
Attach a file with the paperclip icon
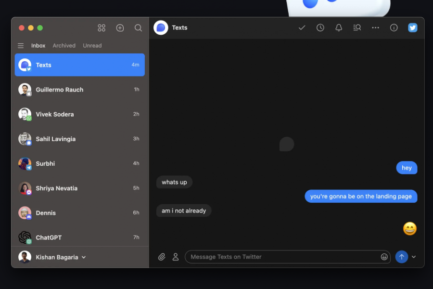tap(162, 257)
